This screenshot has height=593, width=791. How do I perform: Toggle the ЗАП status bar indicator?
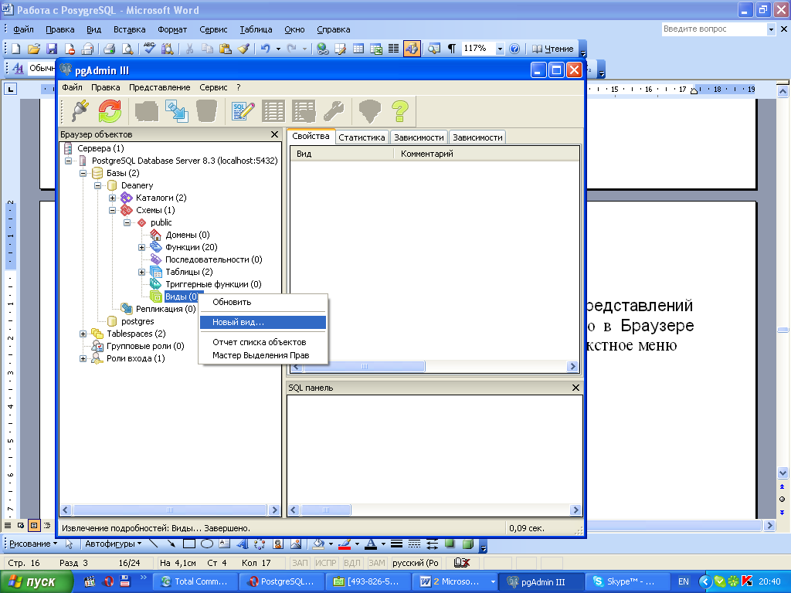coord(300,563)
